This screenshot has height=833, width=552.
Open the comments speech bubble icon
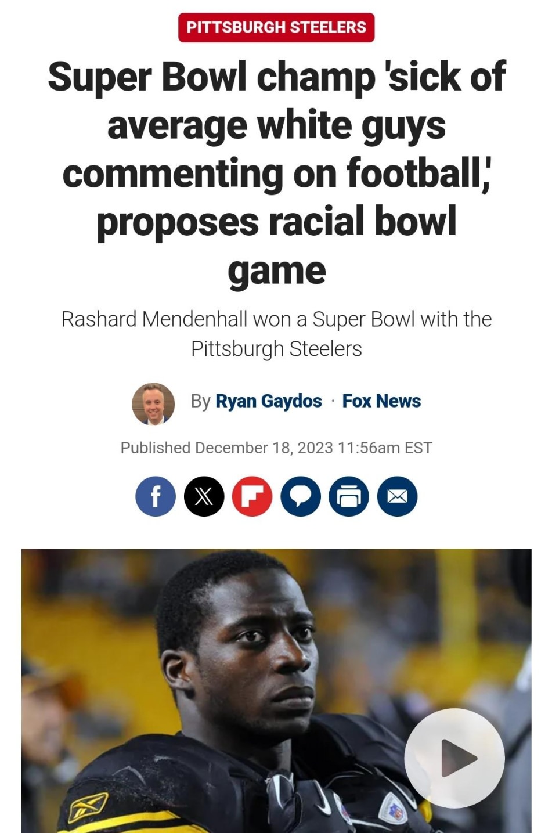point(301,497)
